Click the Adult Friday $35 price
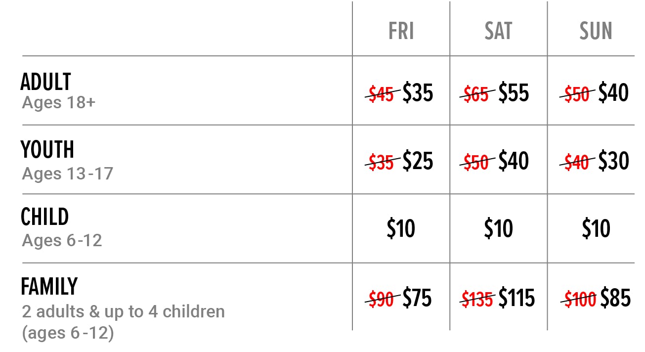645x352 pixels. (418, 93)
